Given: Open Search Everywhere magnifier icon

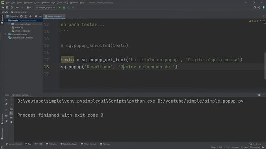Looking at the screenshot, I should tap(255, 7).
